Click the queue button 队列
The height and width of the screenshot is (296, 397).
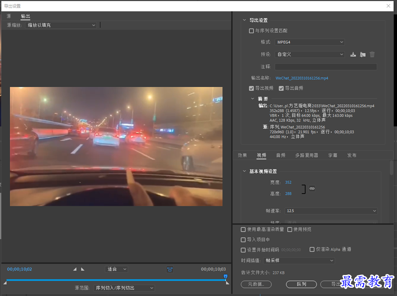301,285
